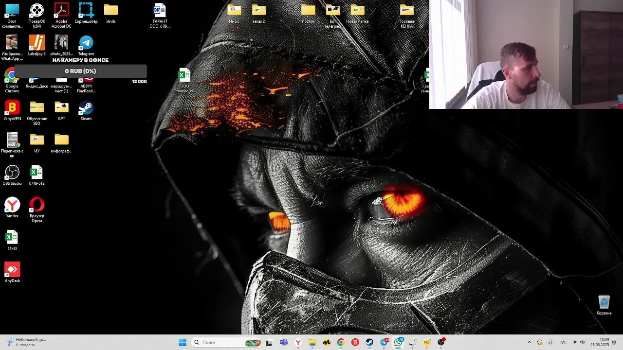Select the постик folder

[308, 14]
